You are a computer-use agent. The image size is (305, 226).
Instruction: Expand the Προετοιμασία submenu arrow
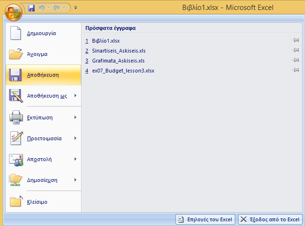[75, 138]
